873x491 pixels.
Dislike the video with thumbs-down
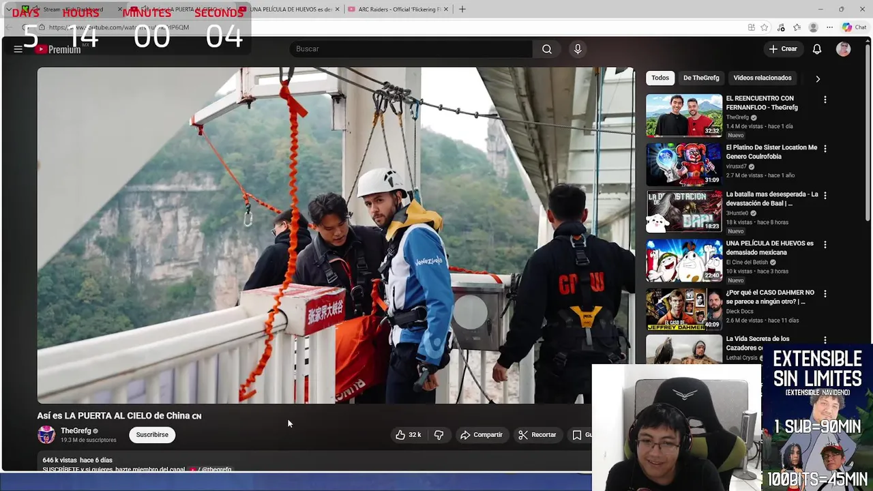coord(439,434)
